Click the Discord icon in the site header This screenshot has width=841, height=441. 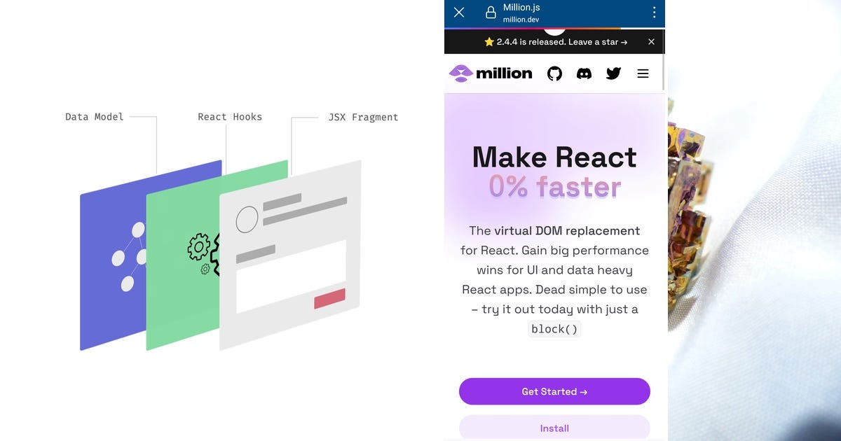pos(584,73)
